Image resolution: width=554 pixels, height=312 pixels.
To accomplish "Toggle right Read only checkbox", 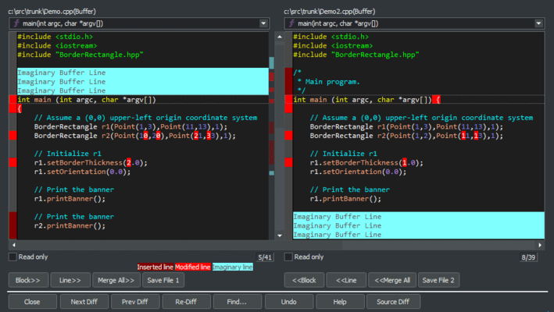I will [x=288, y=257].
